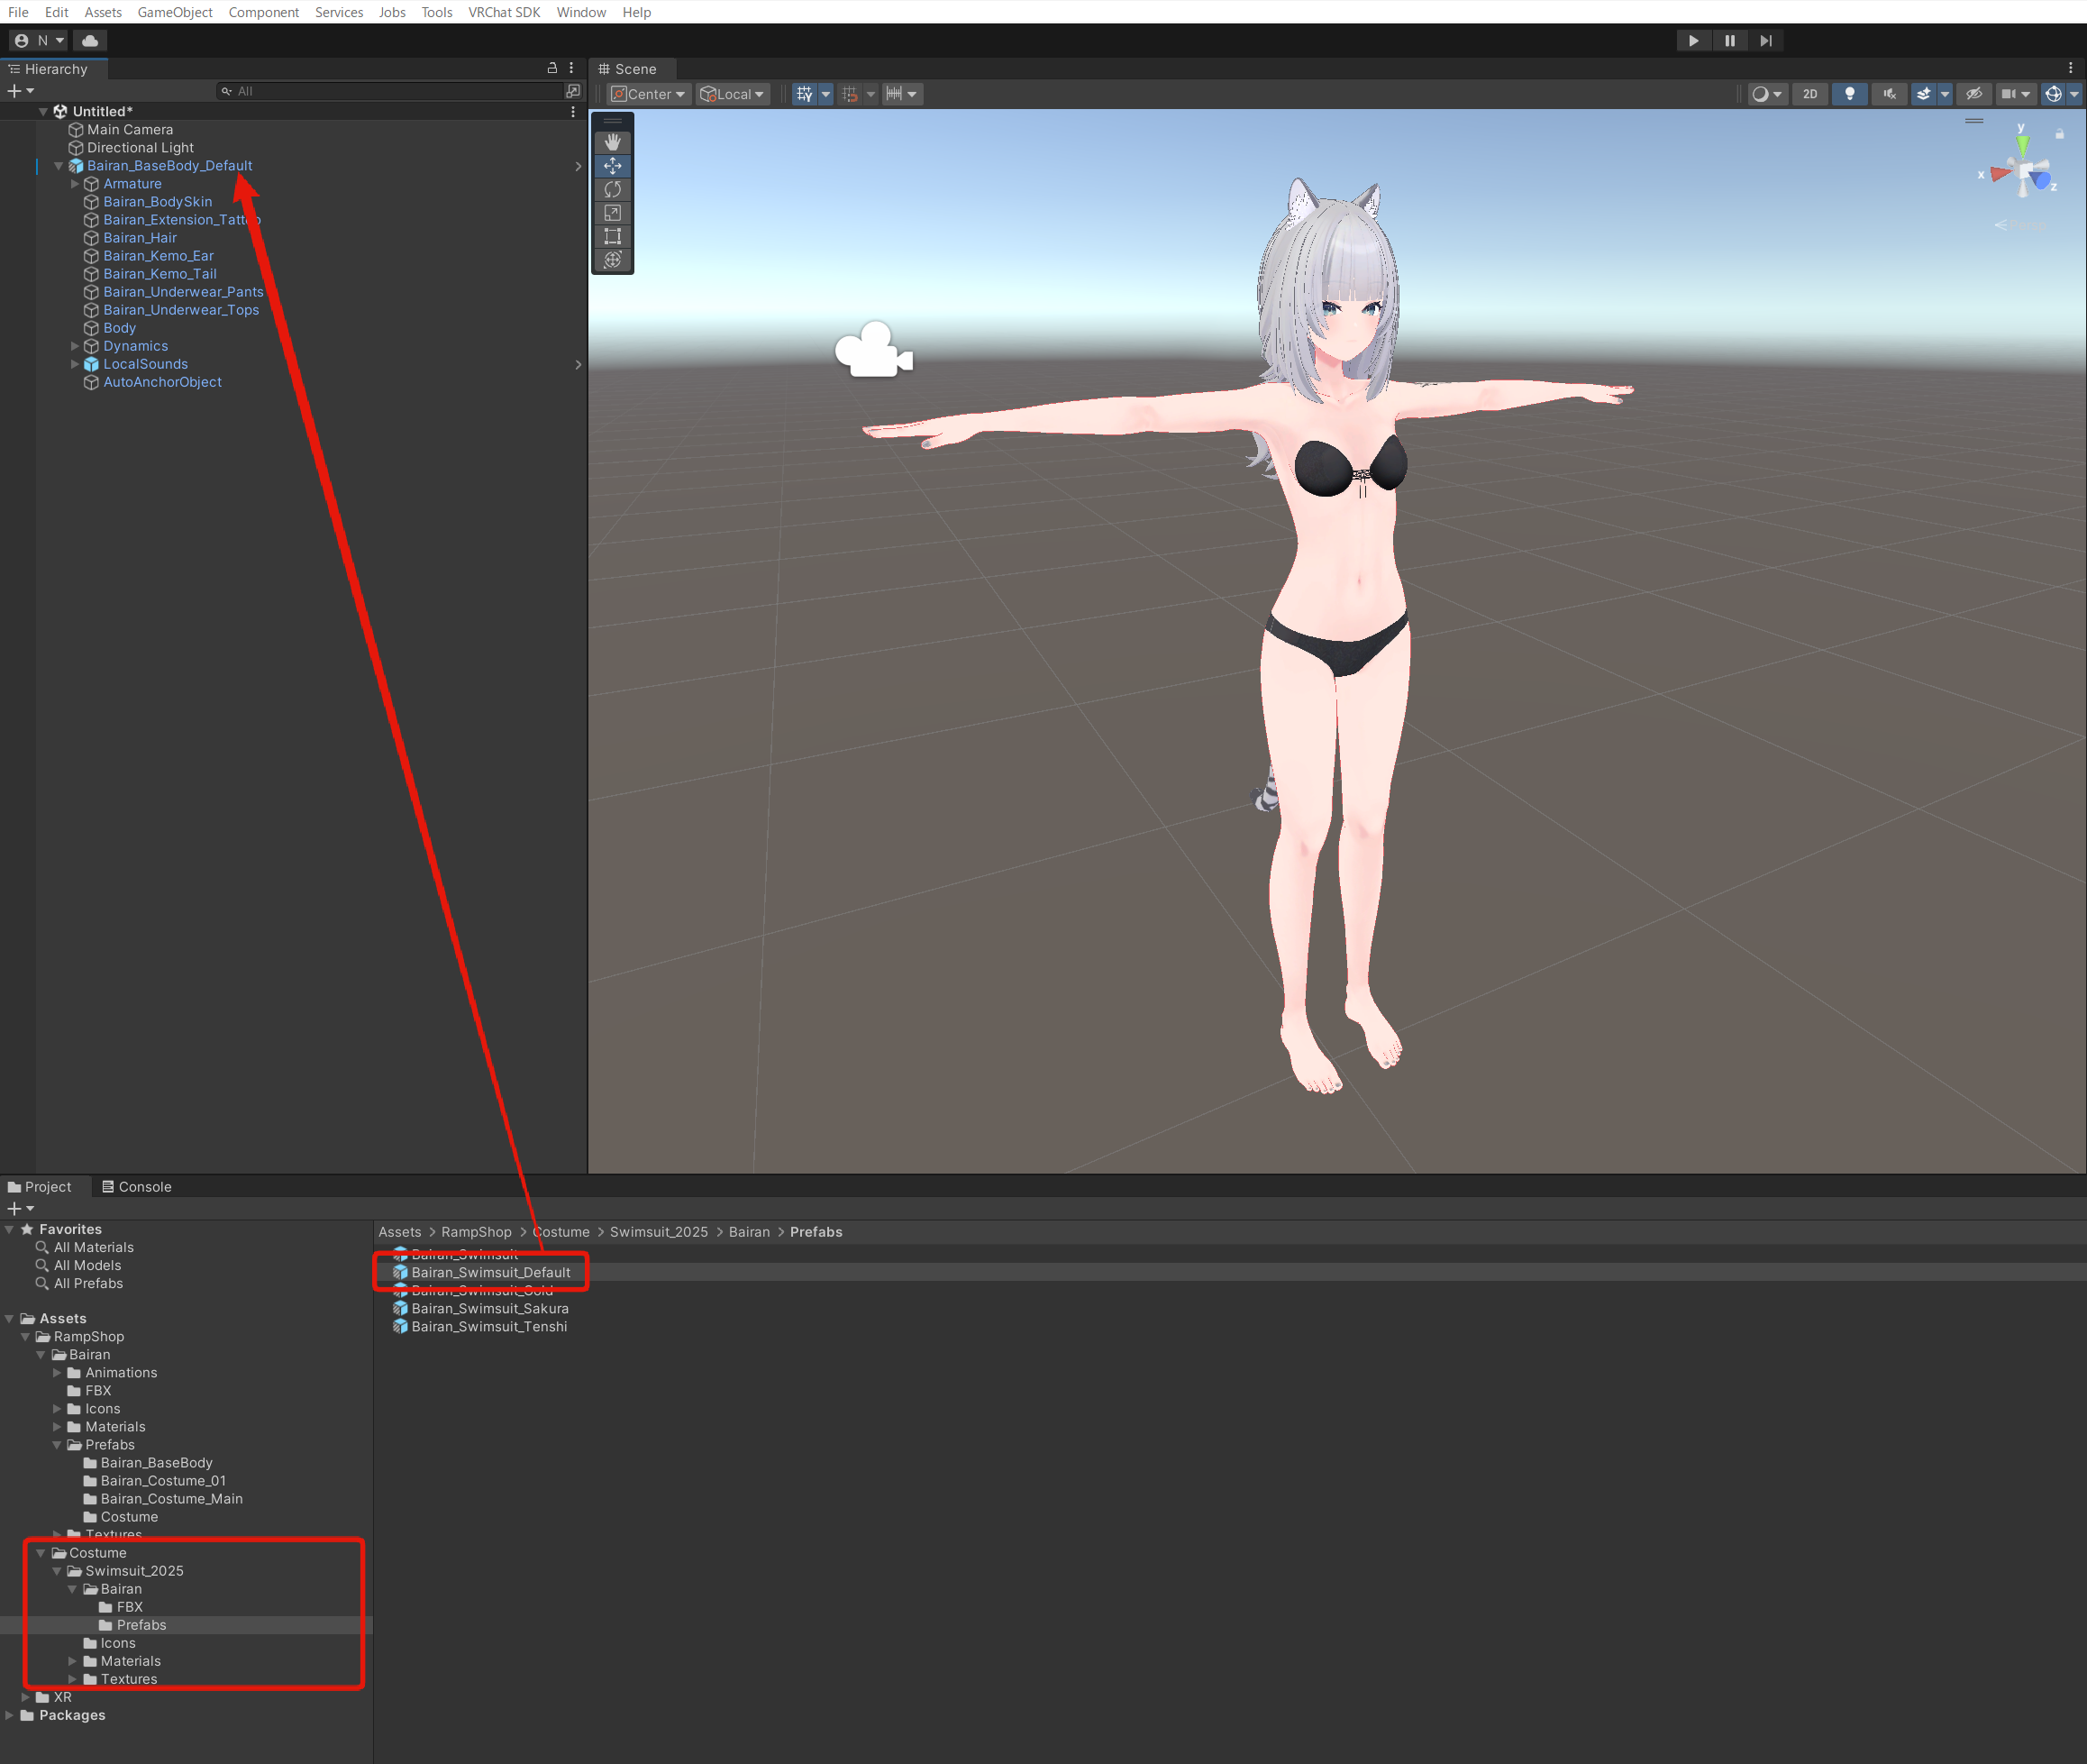Open the Window menu
The height and width of the screenshot is (1764, 2087).
[x=580, y=12]
